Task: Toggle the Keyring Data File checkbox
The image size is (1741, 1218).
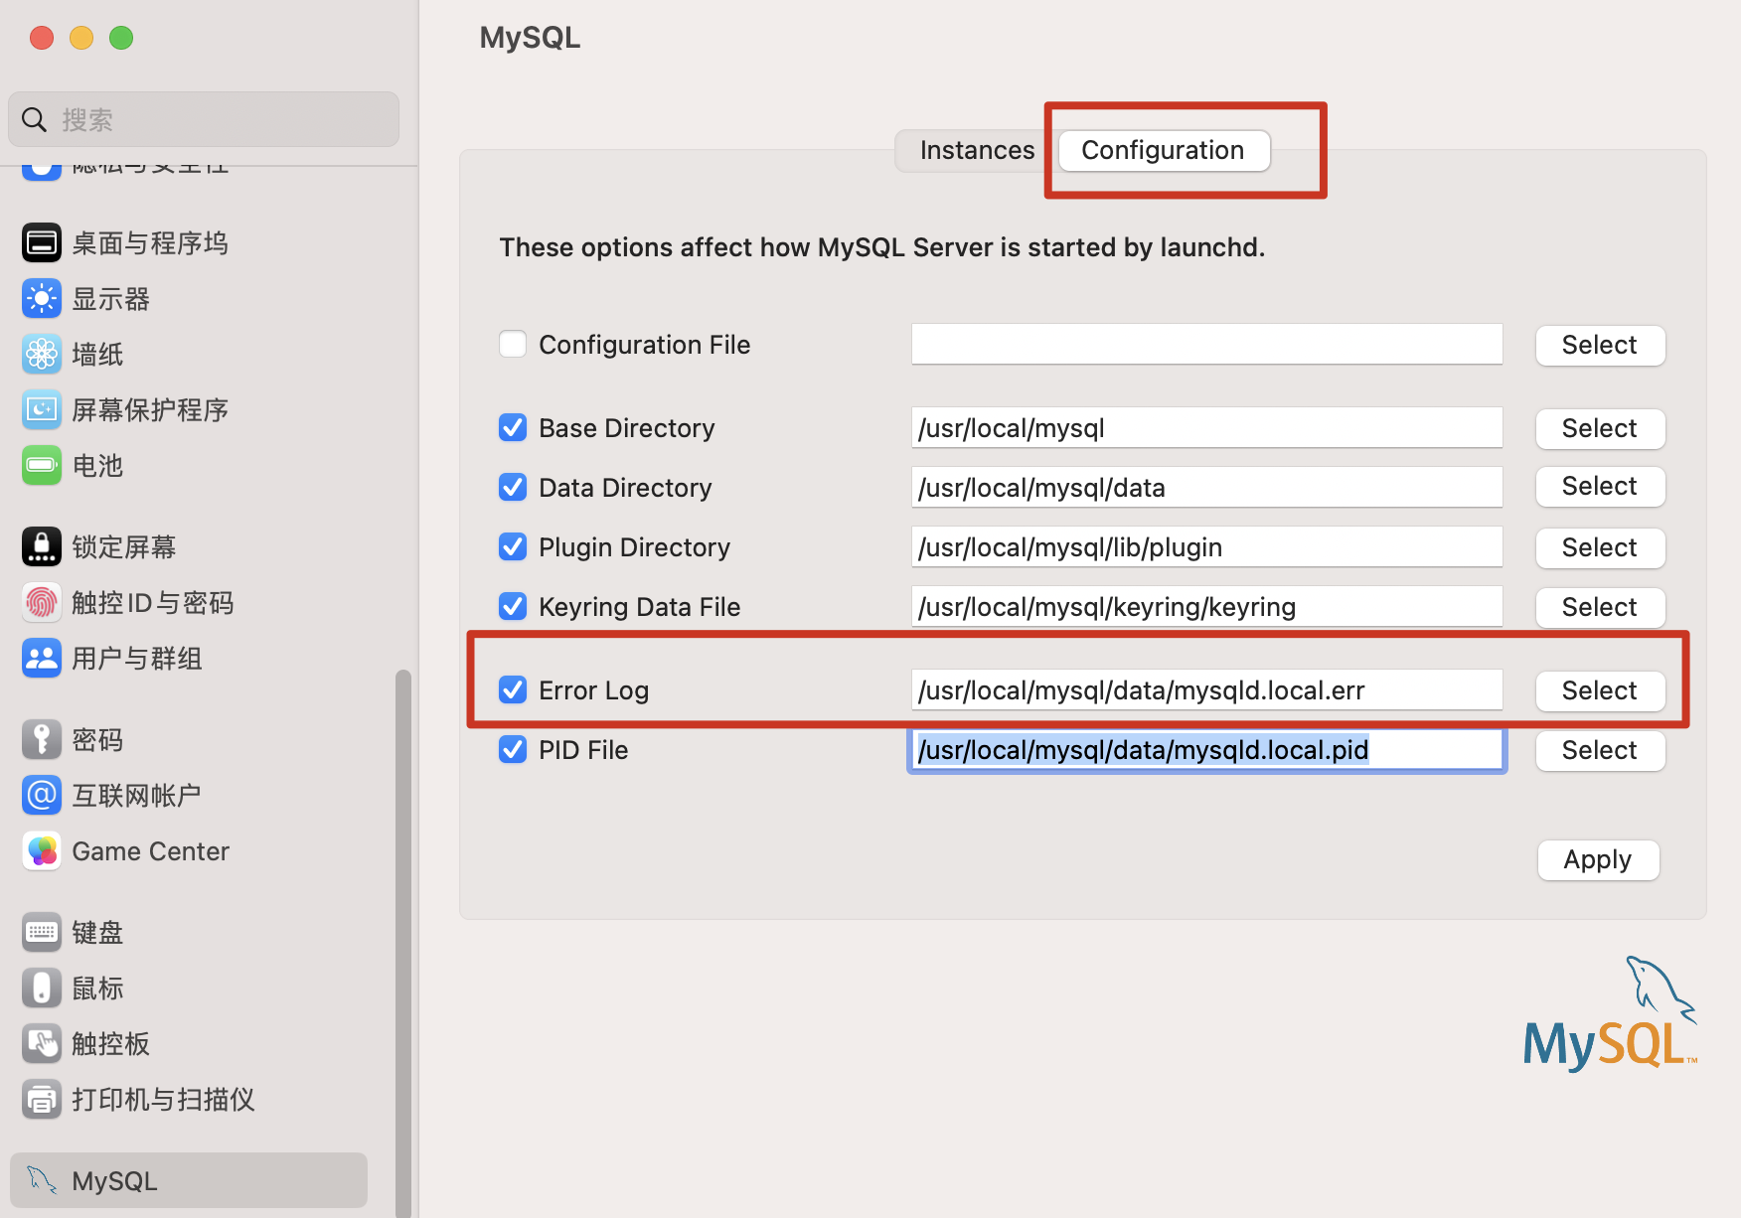Action: pos(513,607)
